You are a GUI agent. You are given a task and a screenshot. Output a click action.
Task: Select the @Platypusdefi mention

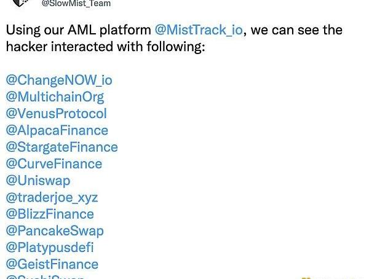pyautogui.click(x=50, y=247)
